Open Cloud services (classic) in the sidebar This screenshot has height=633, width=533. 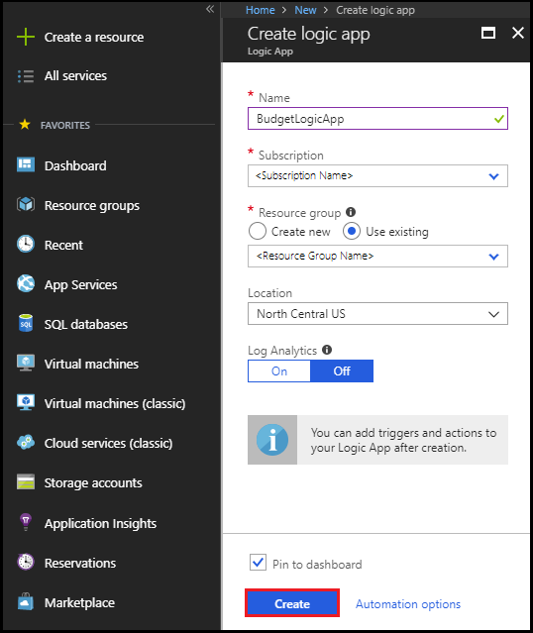pyautogui.click(x=109, y=443)
